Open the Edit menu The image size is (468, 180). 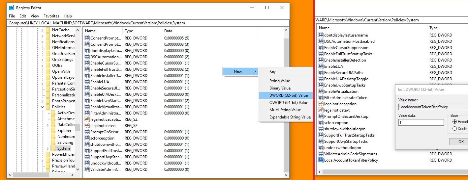[x=23, y=16]
